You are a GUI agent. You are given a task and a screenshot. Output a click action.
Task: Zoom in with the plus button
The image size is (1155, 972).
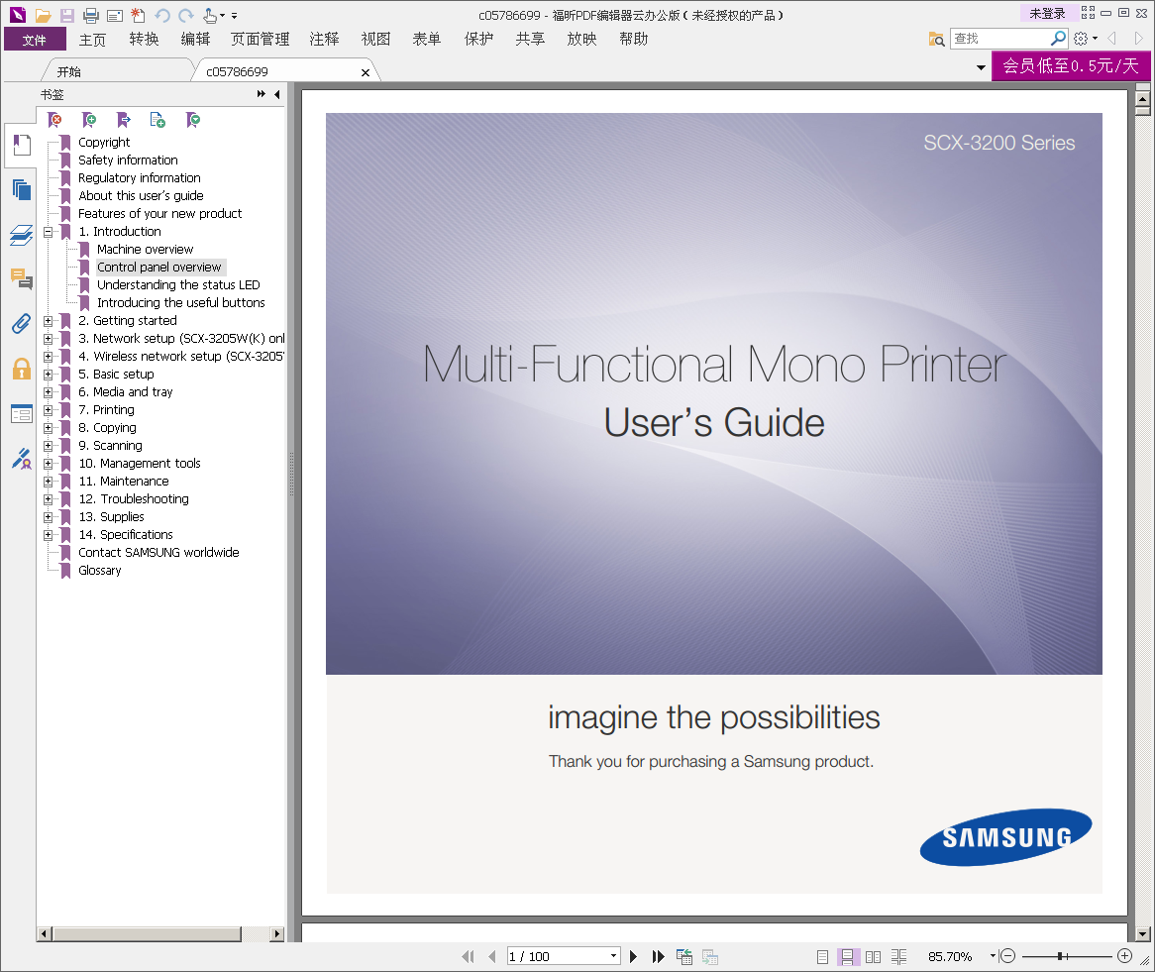point(1124,956)
